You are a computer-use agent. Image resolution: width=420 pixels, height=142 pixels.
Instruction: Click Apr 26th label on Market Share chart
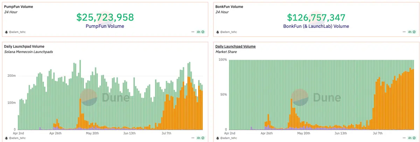(x=267, y=133)
